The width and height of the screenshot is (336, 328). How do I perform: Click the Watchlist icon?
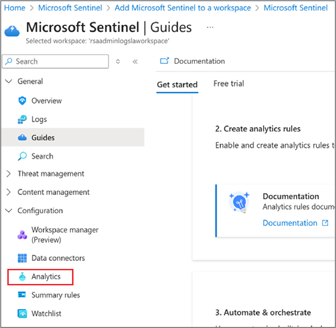point(22,313)
